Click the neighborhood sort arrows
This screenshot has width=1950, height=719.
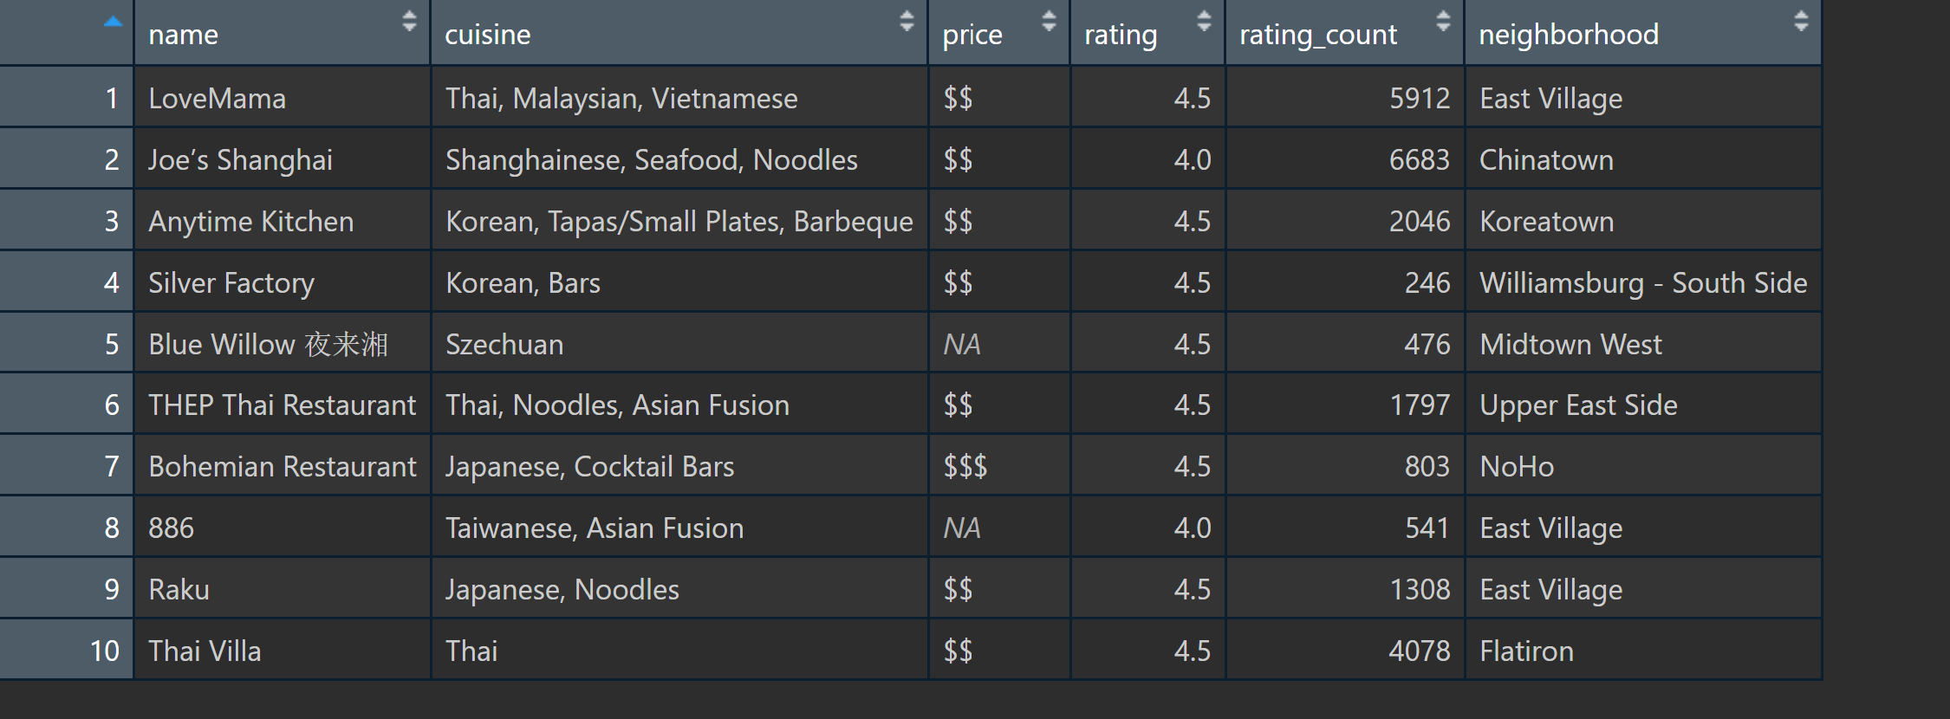pos(1801,22)
